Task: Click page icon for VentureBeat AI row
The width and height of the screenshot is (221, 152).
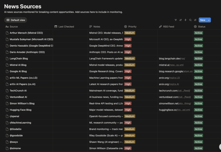Action: click(7, 97)
